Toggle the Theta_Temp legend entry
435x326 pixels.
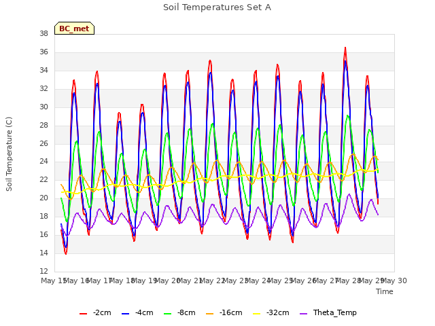point(328,312)
